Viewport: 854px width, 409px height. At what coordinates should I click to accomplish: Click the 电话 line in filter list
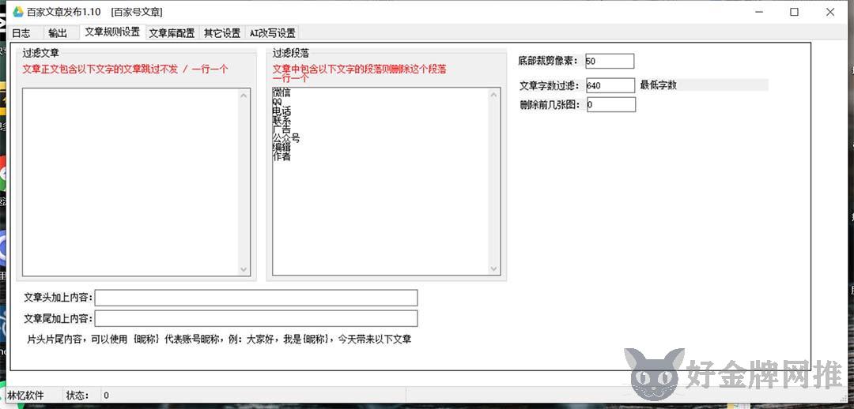[x=281, y=111]
